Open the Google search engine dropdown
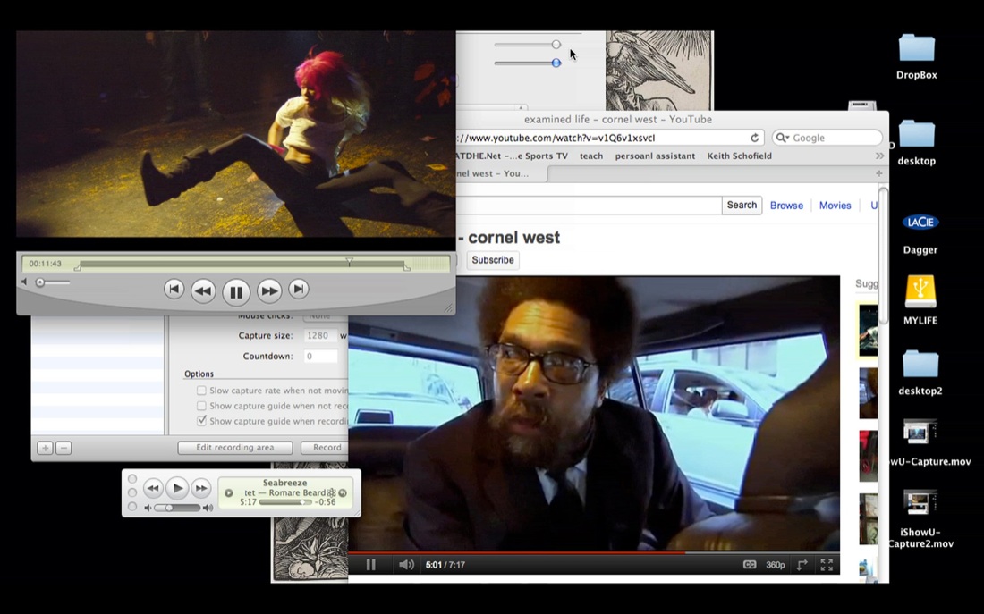Screen dimensions: 984x614 783,138
